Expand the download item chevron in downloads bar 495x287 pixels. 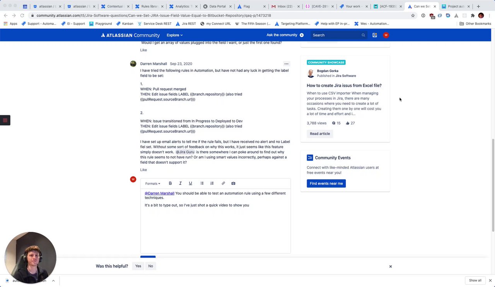(53, 281)
